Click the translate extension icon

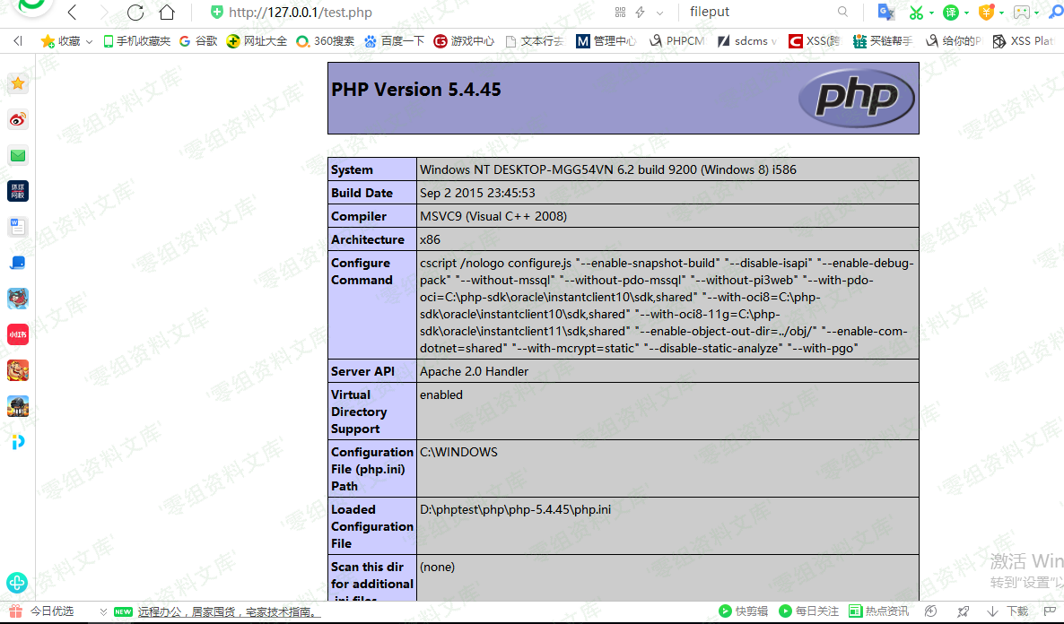[885, 13]
